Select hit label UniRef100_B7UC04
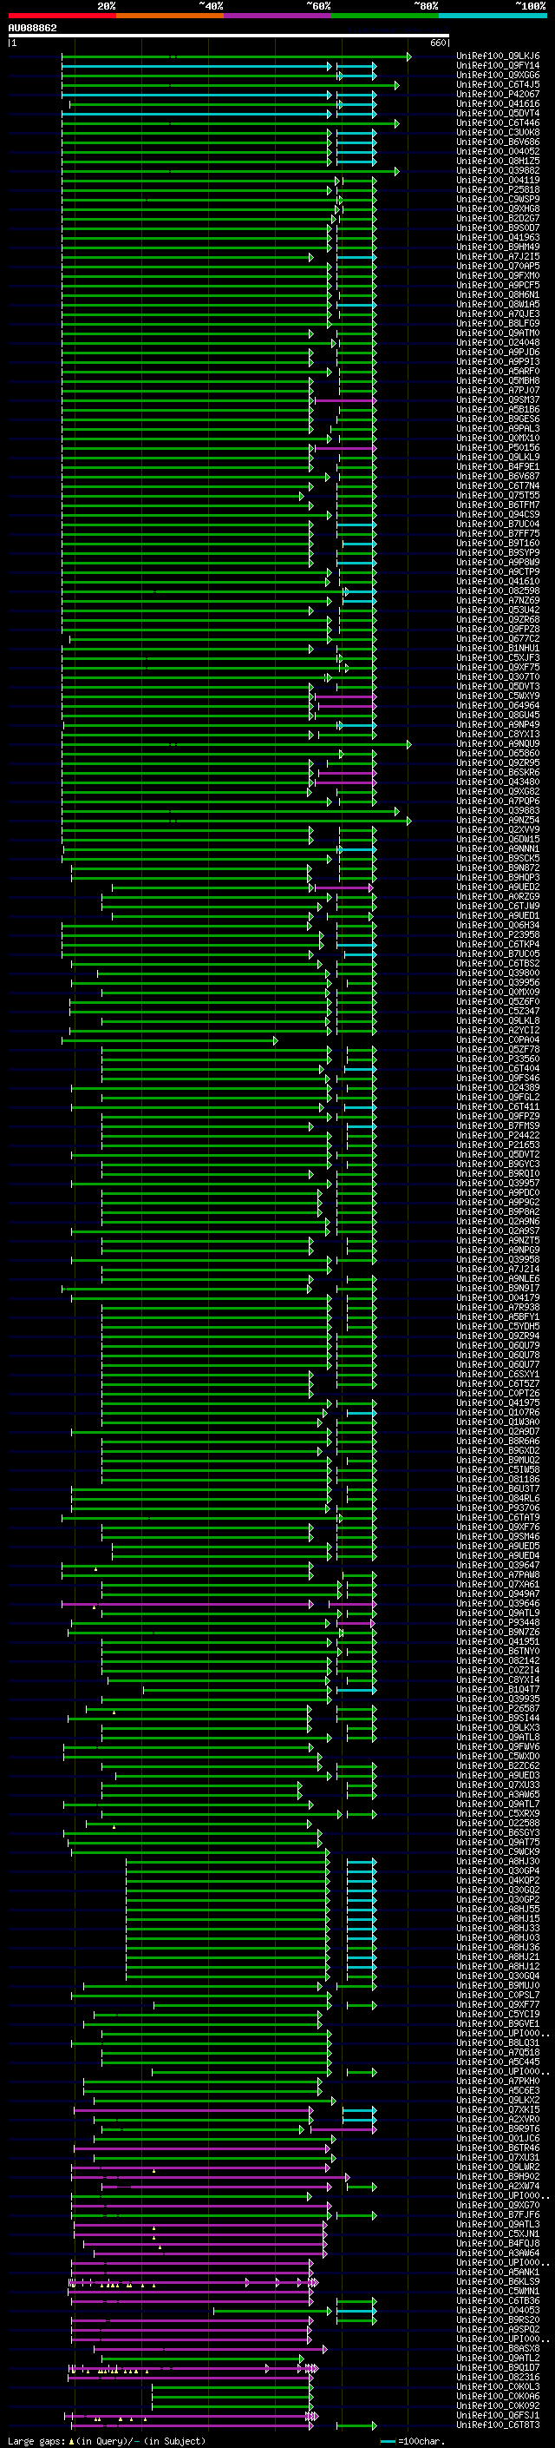The height and width of the screenshot is (2448, 555). pos(498,524)
